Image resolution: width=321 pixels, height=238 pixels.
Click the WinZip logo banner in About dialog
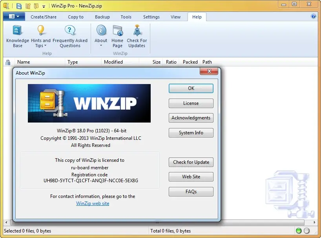click(x=89, y=103)
